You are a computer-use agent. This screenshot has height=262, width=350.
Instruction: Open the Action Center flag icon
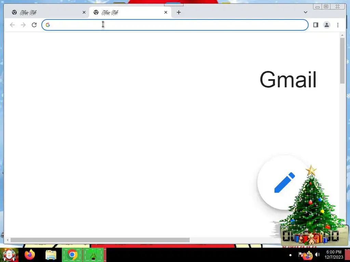click(301, 254)
